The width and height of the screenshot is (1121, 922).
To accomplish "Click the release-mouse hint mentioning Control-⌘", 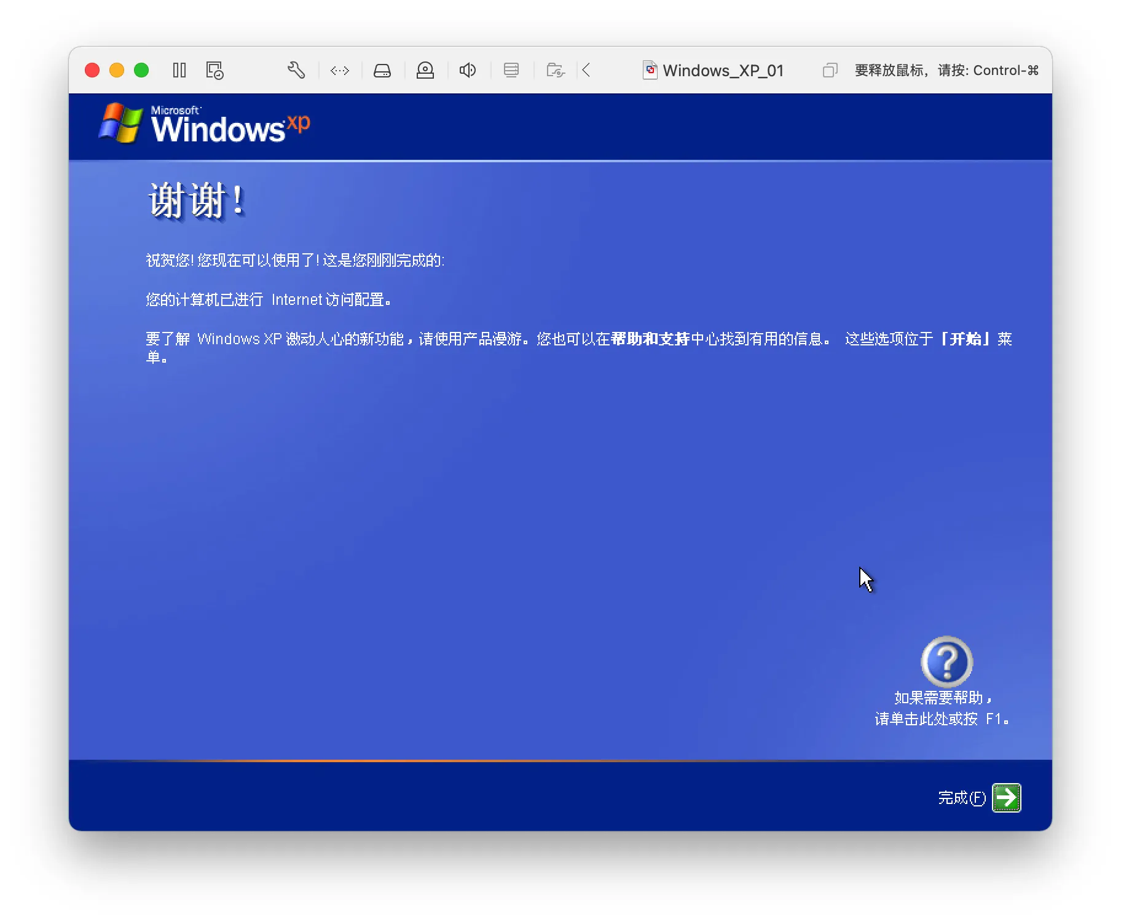I will click(946, 71).
